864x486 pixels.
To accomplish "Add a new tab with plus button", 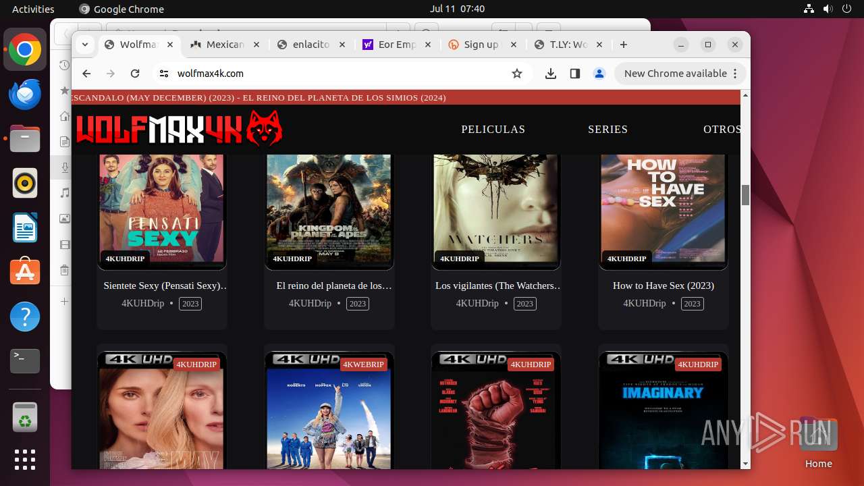I will coord(624,45).
